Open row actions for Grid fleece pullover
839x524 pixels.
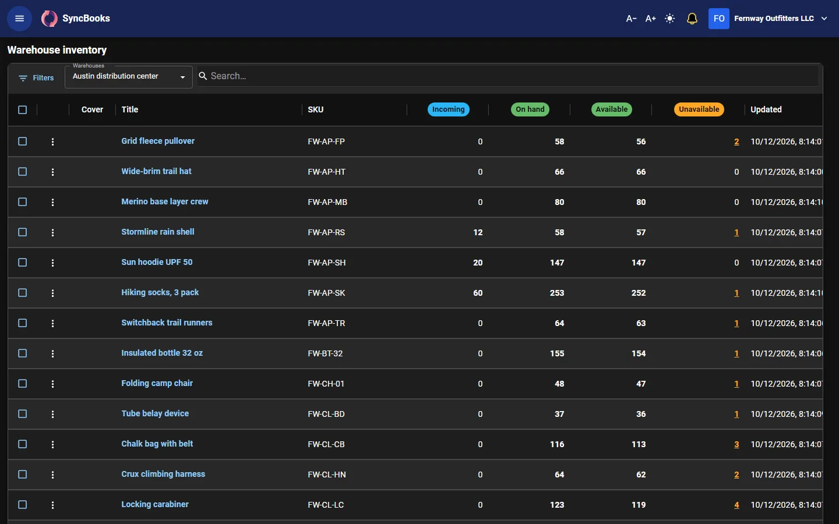tap(52, 141)
